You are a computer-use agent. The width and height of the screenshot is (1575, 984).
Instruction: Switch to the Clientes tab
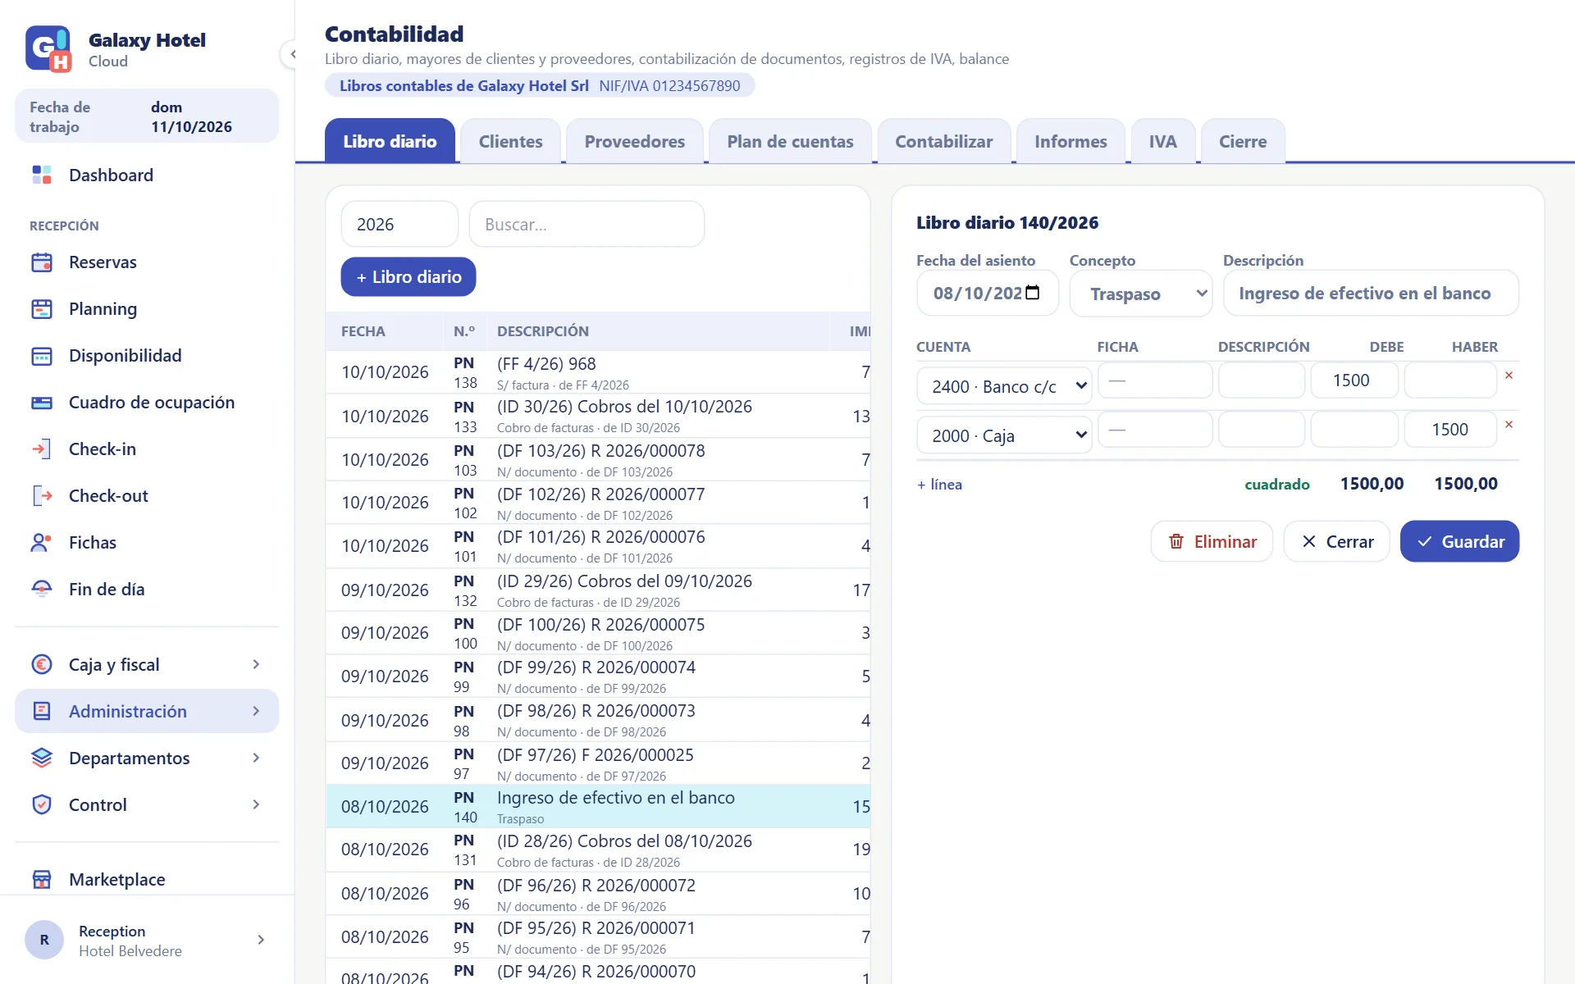point(510,141)
